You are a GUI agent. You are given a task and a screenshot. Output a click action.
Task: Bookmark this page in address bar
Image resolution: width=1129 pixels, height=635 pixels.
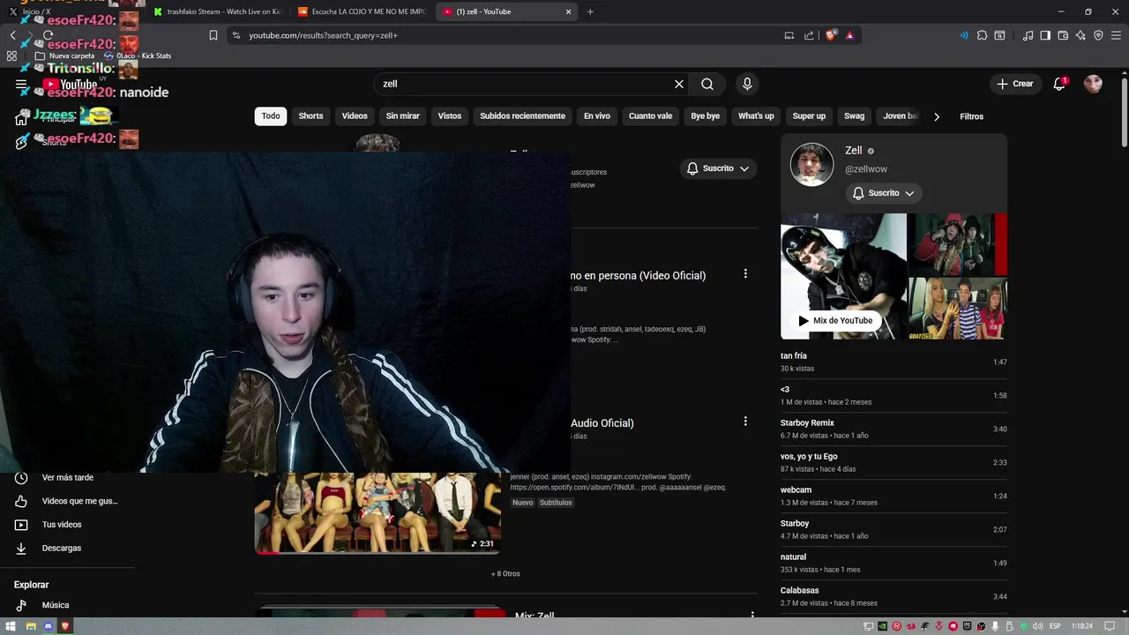213,35
